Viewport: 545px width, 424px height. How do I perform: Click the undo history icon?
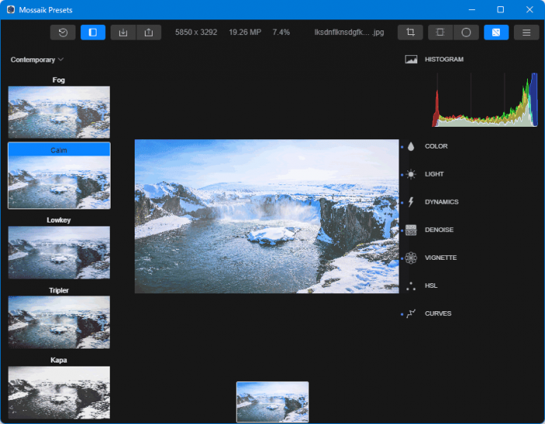(63, 32)
